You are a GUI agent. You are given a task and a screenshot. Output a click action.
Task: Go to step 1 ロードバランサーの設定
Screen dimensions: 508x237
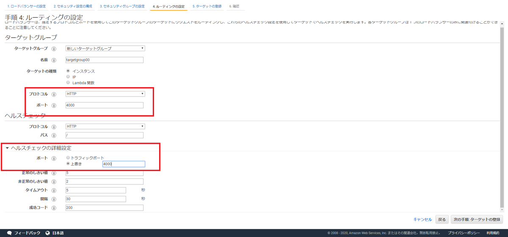coord(26,7)
